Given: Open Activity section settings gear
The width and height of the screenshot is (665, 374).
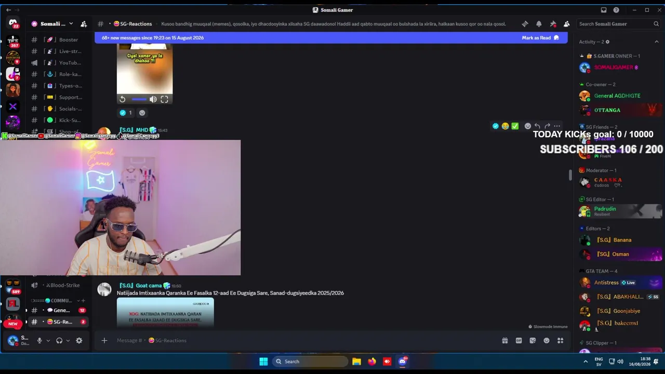Looking at the screenshot, I should tap(607, 42).
